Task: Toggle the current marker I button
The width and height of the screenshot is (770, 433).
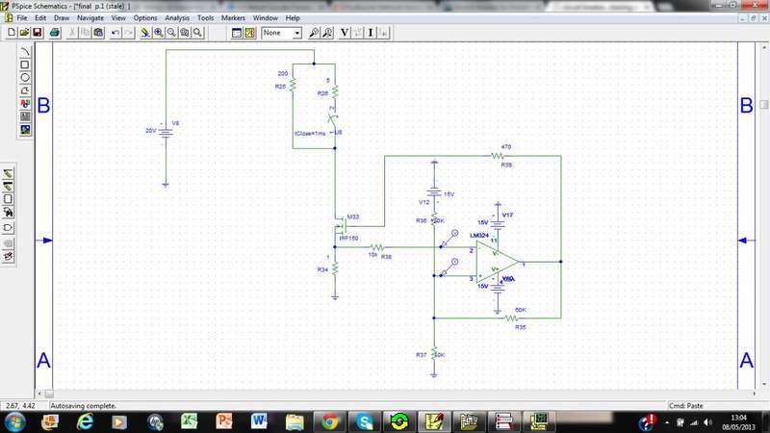Action: coord(370,32)
